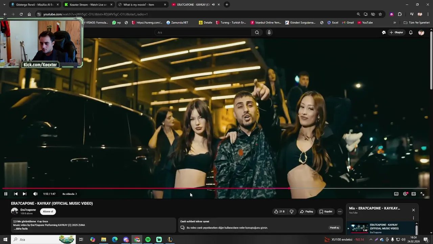
Task: Subscribe with Abone ol button
Action: click(x=48, y=211)
